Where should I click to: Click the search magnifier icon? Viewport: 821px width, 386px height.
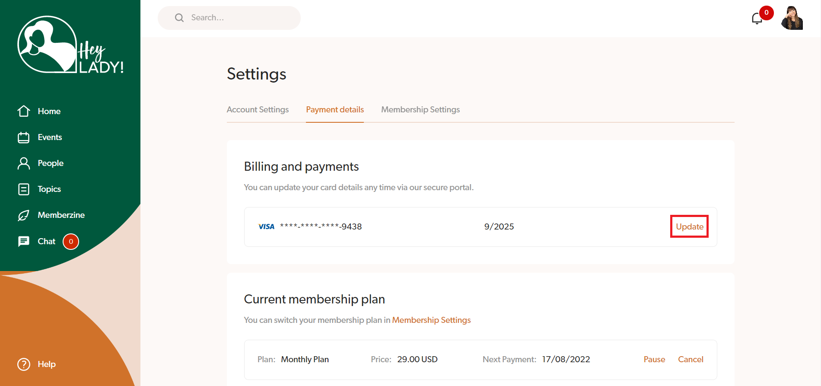coord(179,18)
